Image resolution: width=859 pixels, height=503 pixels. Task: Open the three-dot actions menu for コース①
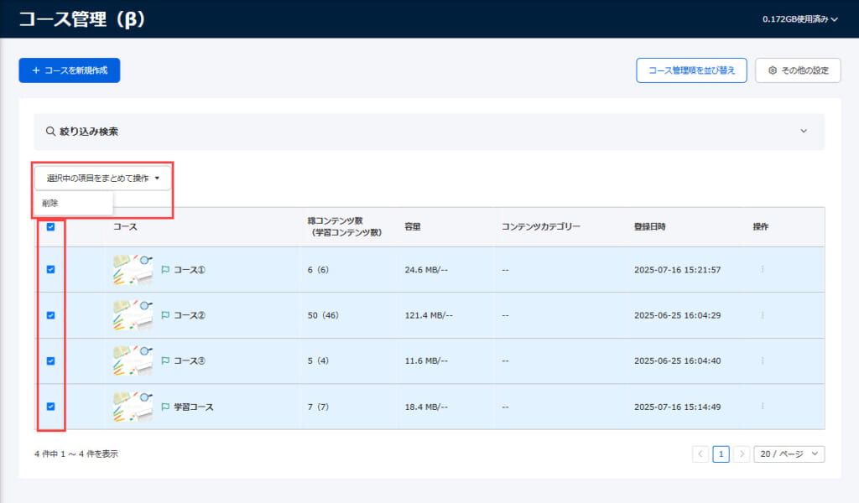click(762, 269)
